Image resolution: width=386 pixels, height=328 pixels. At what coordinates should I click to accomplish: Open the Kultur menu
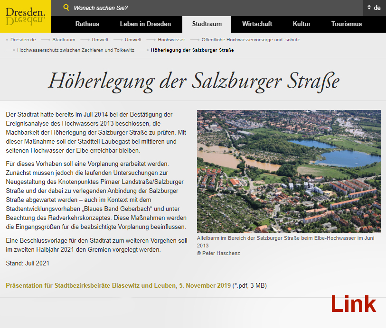point(301,24)
